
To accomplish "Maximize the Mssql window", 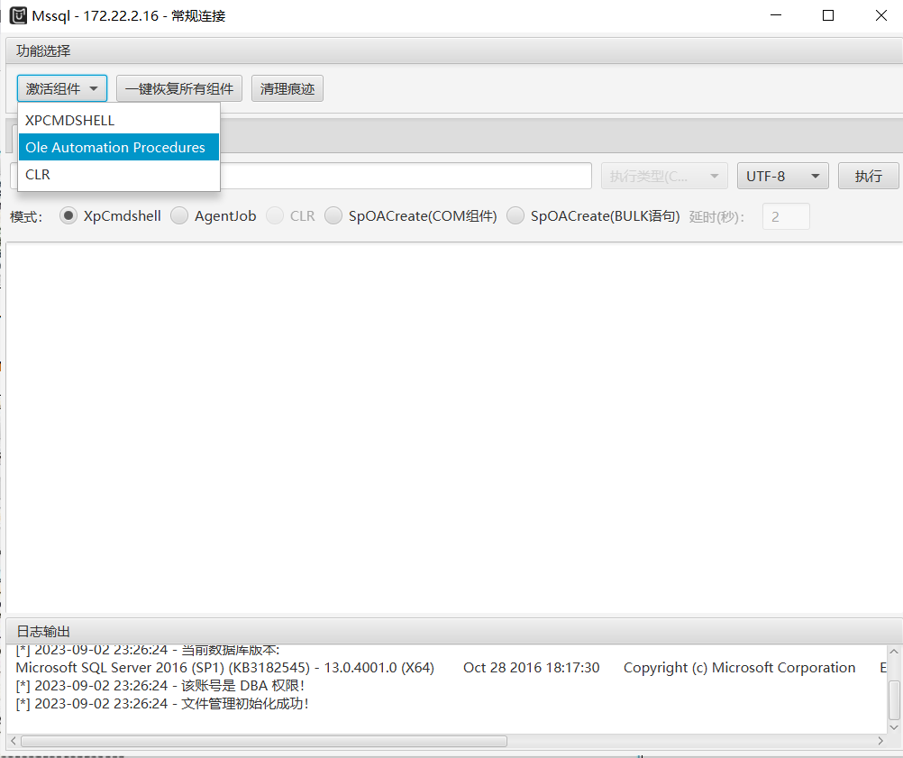I will click(828, 15).
